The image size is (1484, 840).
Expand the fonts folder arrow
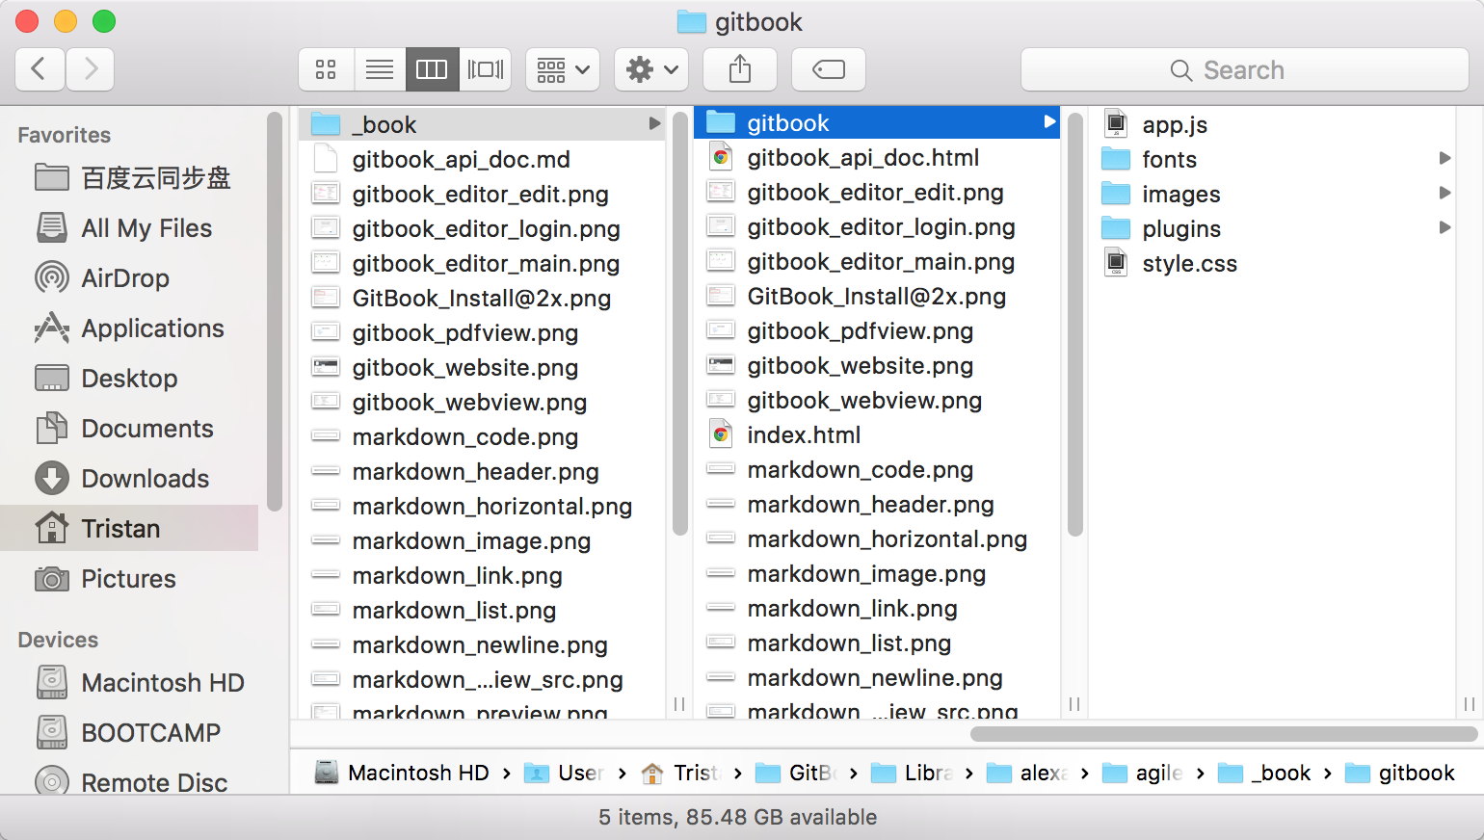[1444, 158]
